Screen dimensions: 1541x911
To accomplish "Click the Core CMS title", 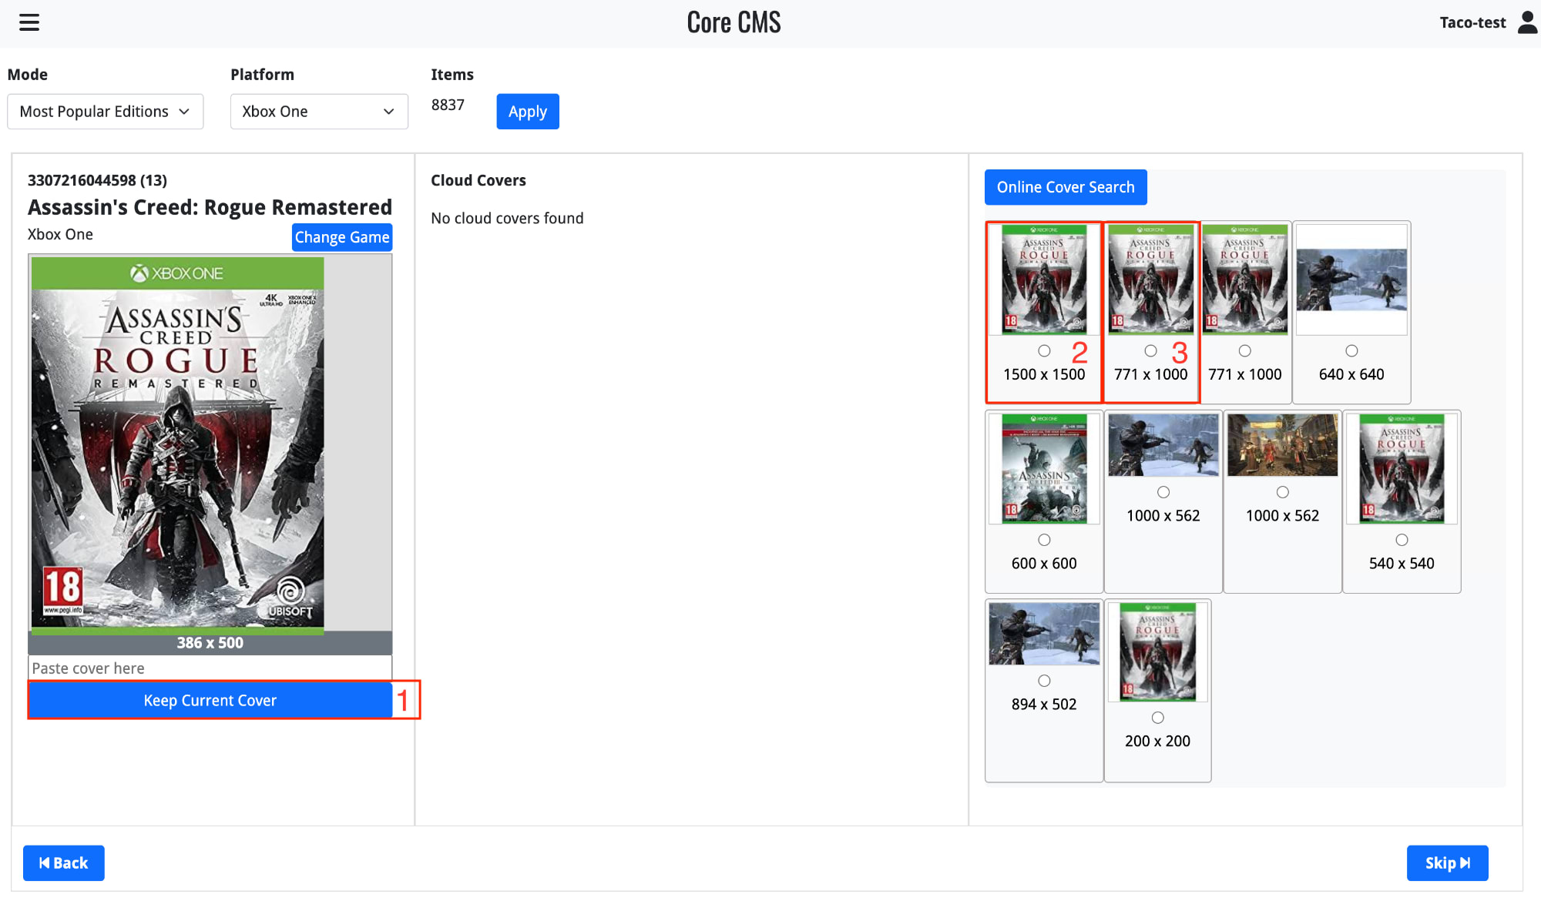I will click(x=734, y=22).
